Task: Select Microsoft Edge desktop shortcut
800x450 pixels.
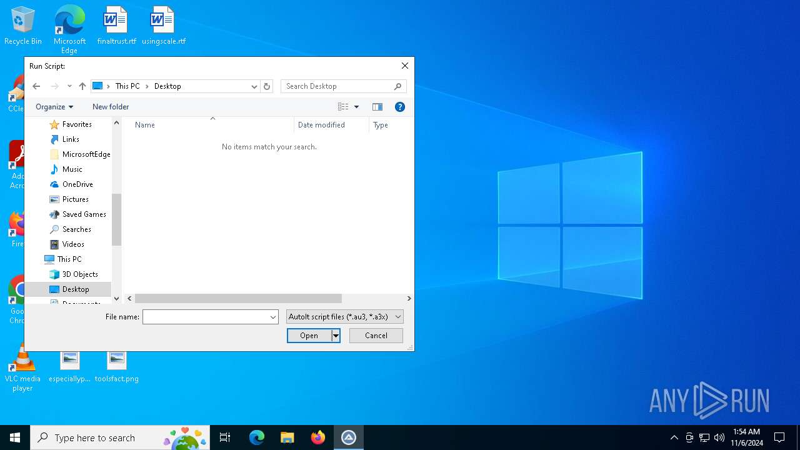Action: pos(69,29)
